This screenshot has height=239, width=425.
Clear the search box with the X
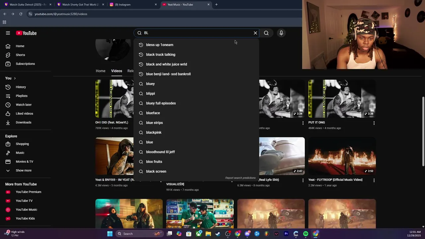pyautogui.click(x=255, y=33)
